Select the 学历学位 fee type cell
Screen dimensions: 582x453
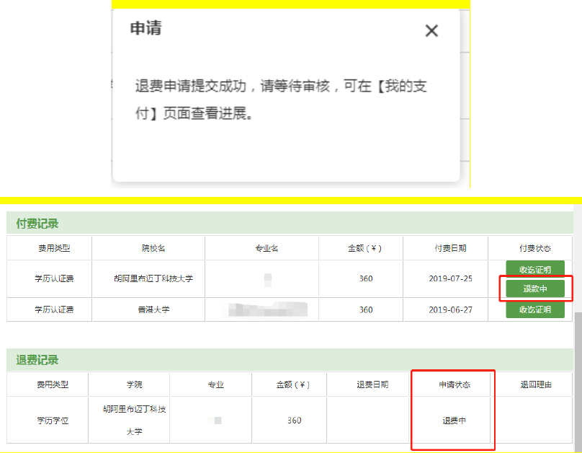[x=53, y=421]
